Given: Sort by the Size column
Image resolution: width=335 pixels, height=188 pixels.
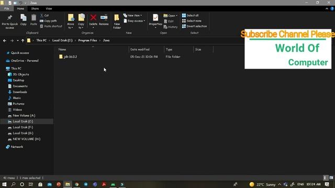Looking at the screenshot, I should pos(203,50).
